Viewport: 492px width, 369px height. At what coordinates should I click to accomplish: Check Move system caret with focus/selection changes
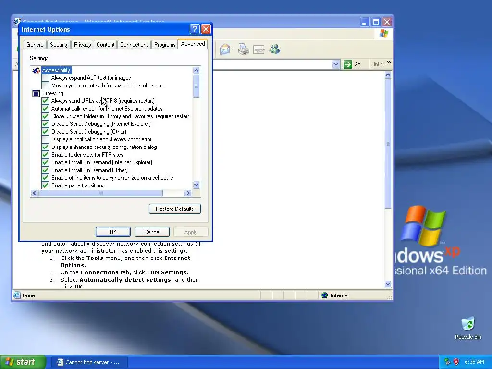[45, 86]
